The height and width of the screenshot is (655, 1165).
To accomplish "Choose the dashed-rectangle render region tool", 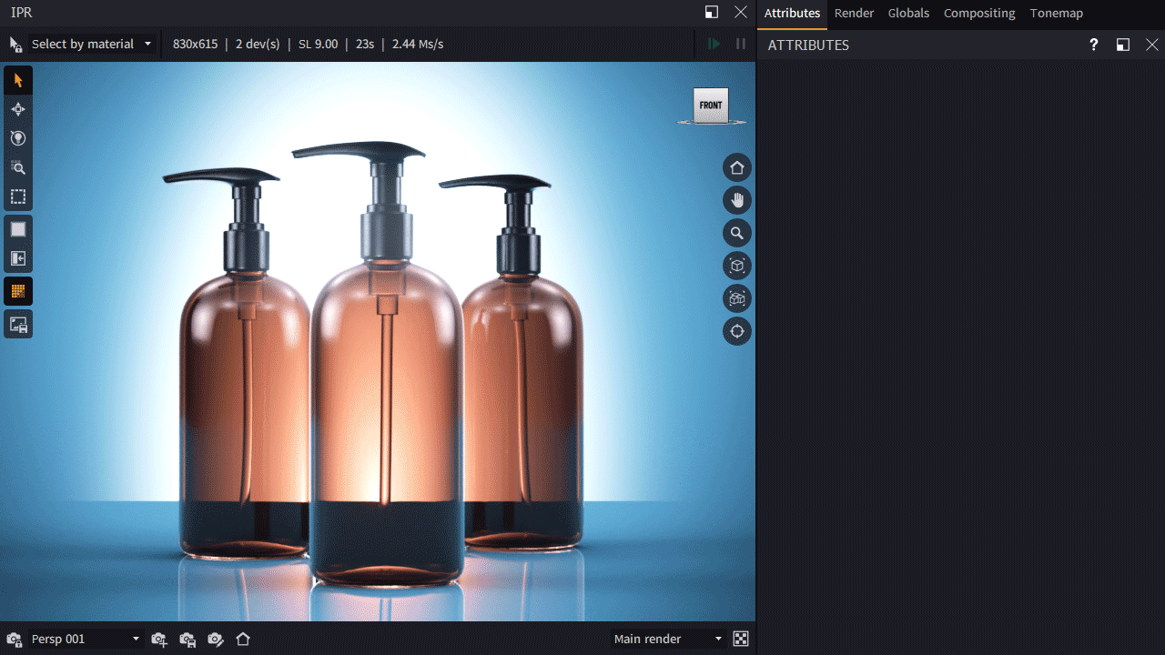I will coord(18,196).
